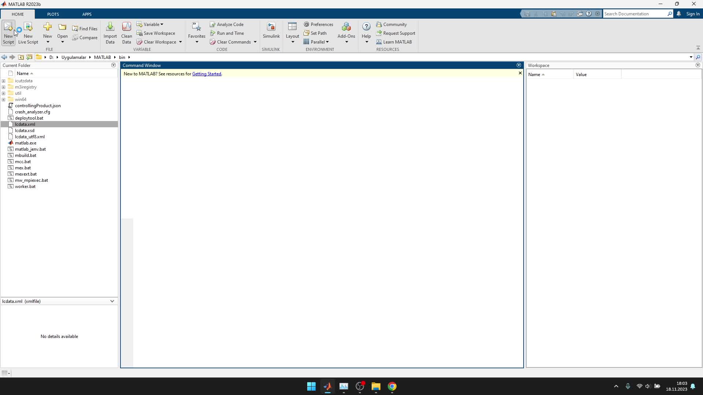Create a New Live Script
703x395 pixels.
coord(28,33)
